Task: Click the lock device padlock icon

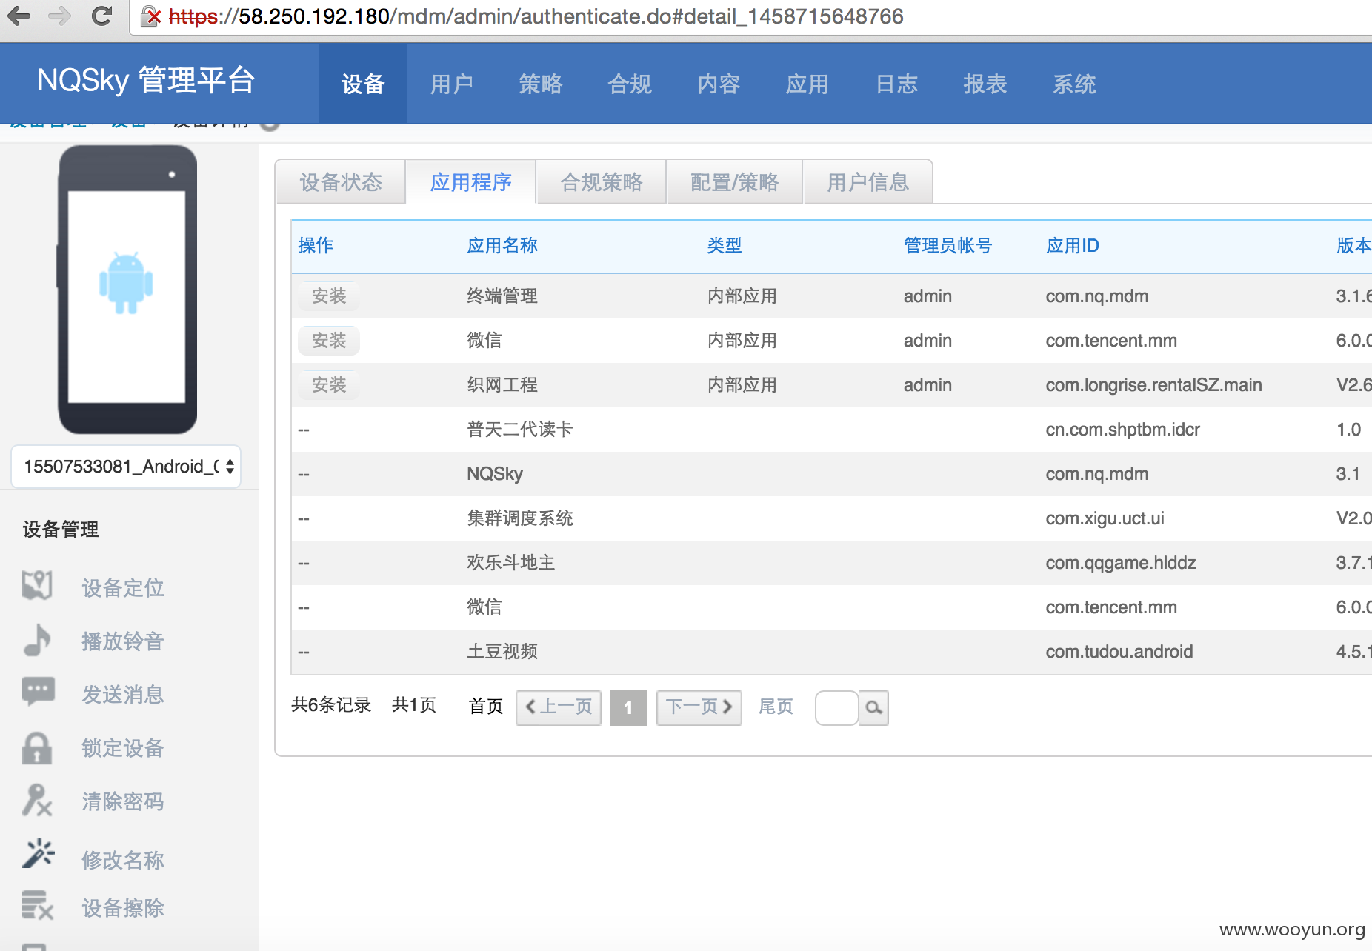Action: click(x=37, y=748)
